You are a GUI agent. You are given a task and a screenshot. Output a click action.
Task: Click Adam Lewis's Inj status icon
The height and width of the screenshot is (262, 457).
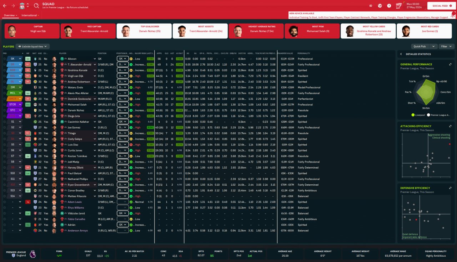click(28, 202)
